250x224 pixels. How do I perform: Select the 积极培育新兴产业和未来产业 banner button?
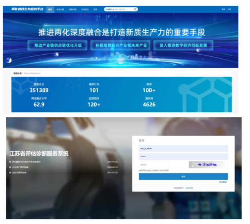(120, 45)
